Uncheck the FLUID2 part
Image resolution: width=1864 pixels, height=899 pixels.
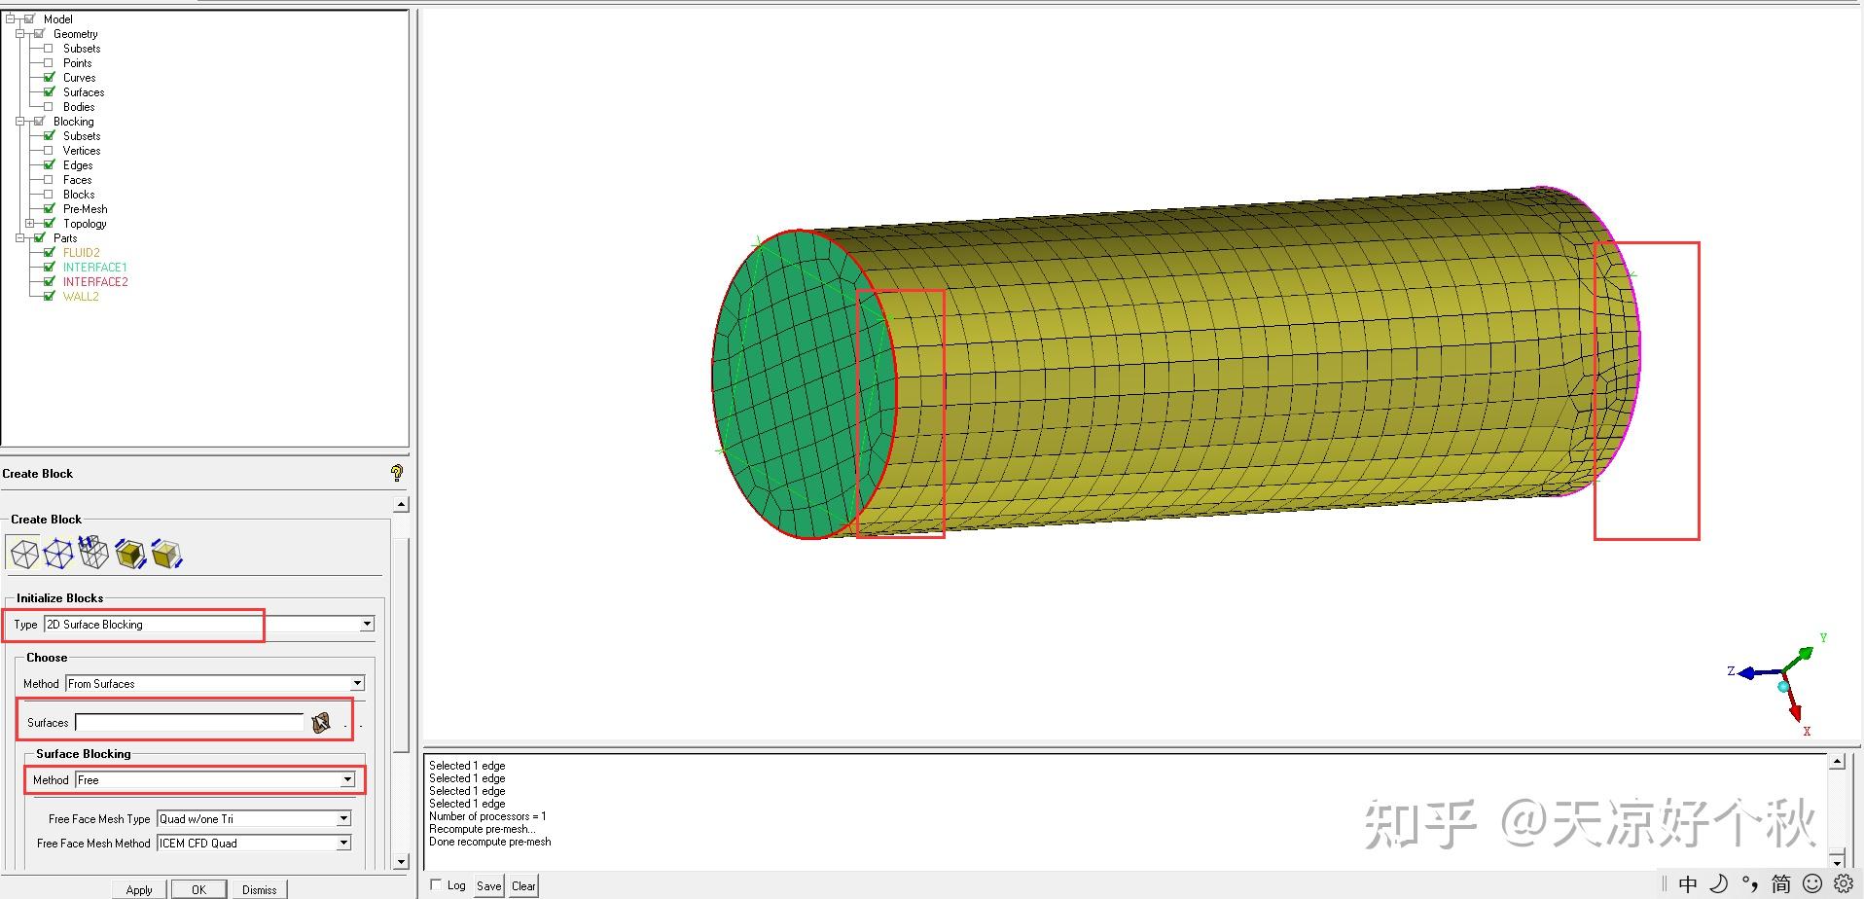pyautogui.click(x=49, y=253)
